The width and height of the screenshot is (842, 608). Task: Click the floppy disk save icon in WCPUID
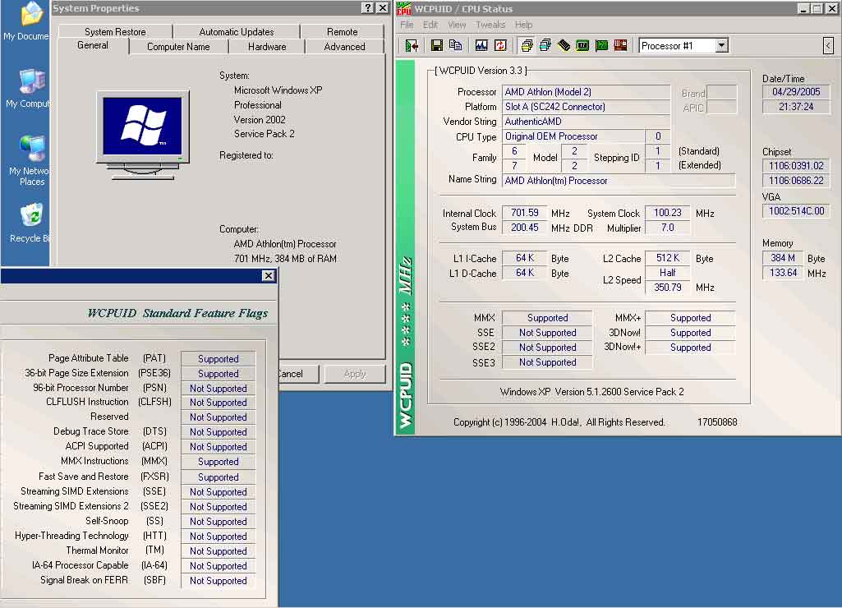(x=436, y=46)
